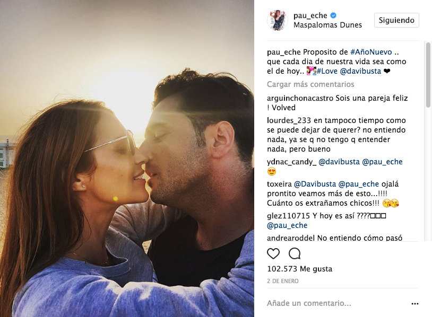Open the #Love hashtag link

[327, 71]
